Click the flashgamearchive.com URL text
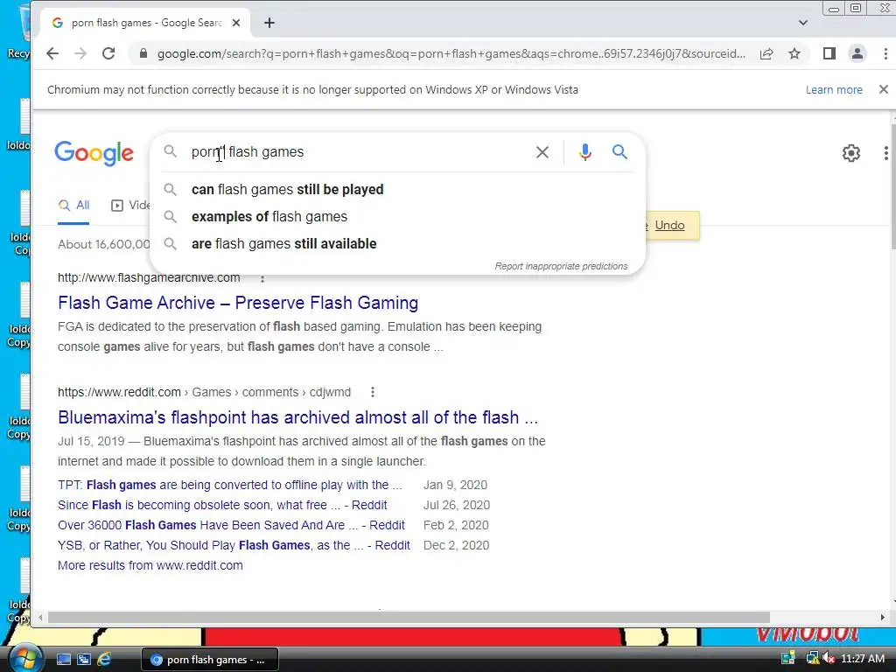The image size is (896, 672). 149,277
